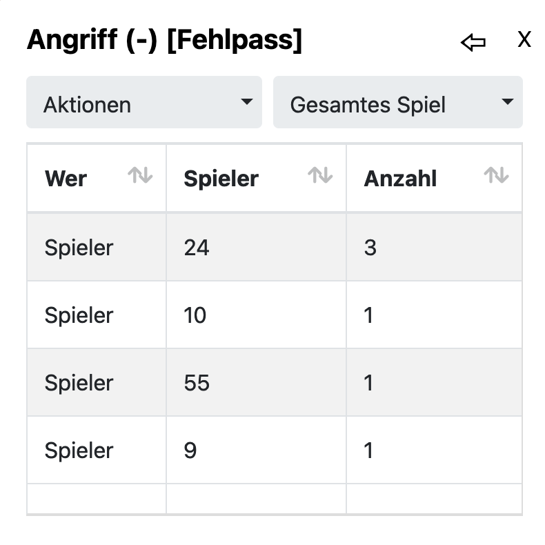
Task: Click the Anzahl column header text
Action: pyautogui.click(x=400, y=179)
